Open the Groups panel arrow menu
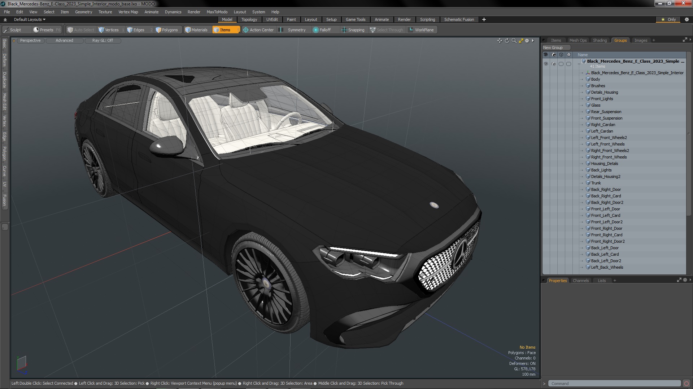 pos(690,40)
